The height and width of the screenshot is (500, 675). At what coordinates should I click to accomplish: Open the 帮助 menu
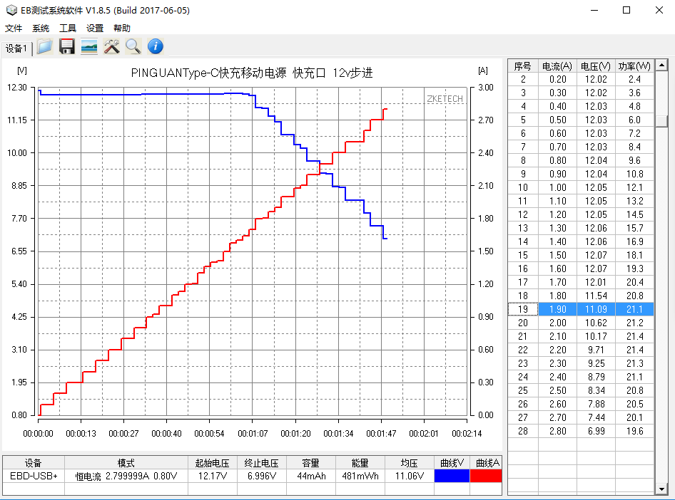pos(122,28)
